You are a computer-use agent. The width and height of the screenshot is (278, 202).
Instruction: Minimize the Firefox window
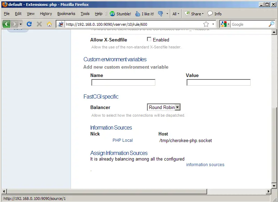(x=261, y=5)
